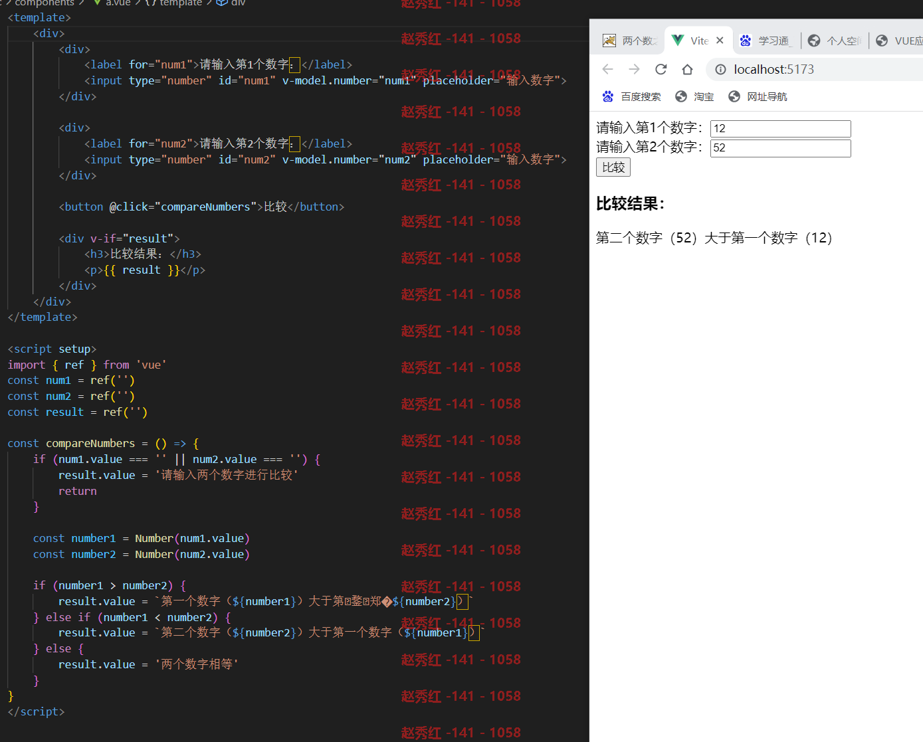Click the closing </script> tag line
923x742 pixels.
coord(36,711)
